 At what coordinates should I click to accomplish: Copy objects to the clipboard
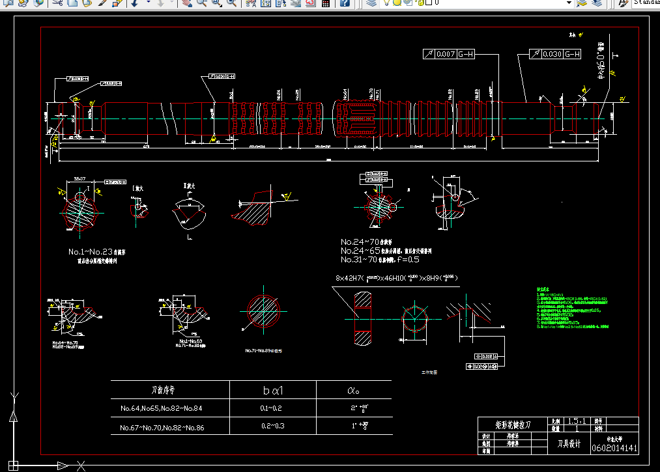72,3
